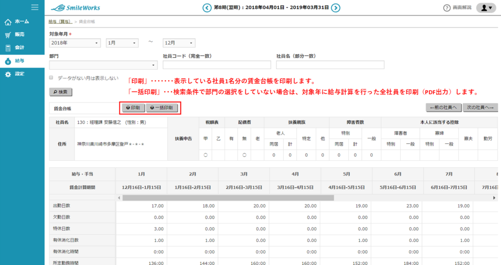Go to 次の社員へ next employee

[x=480, y=108]
